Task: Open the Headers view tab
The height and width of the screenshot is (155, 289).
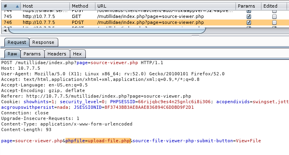Action: [x=57, y=54]
